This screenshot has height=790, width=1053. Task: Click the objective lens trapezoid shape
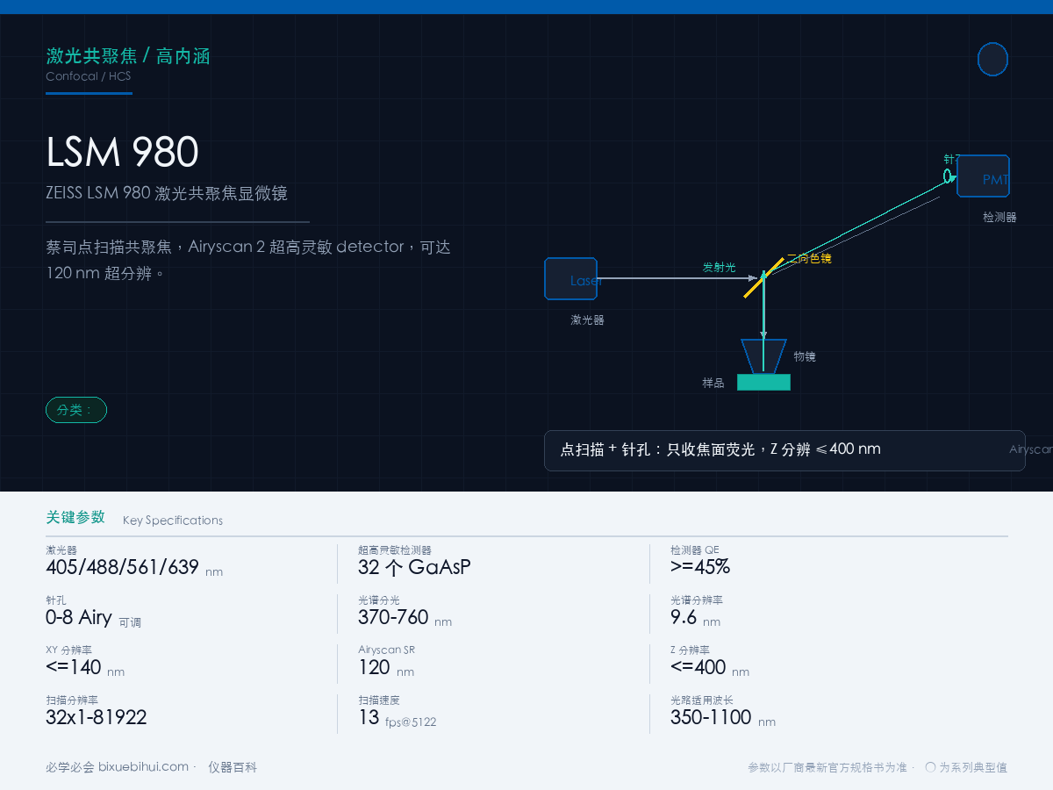(763, 356)
